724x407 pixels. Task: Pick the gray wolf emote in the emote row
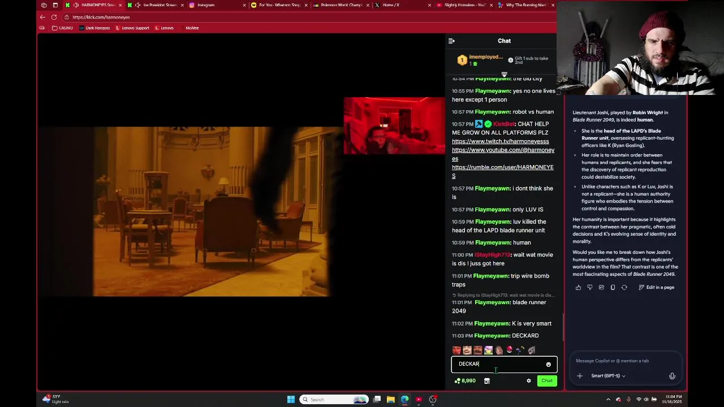point(531,350)
